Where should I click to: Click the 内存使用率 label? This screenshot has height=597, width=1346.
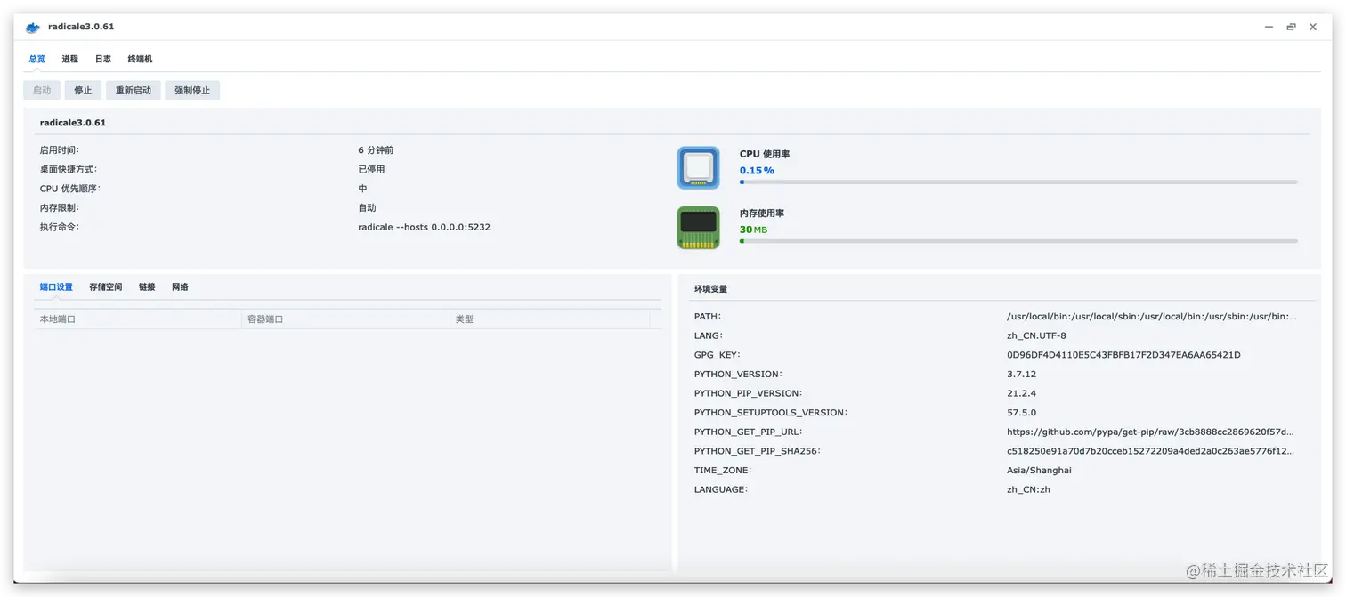762,214
